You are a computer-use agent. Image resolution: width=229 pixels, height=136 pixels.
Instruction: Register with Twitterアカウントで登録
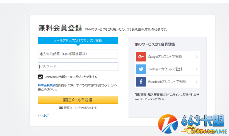click(x=167, y=69)
